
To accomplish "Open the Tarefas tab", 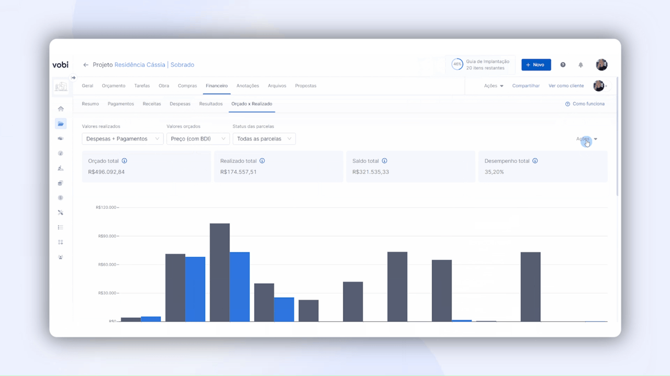I will [142, 86].
